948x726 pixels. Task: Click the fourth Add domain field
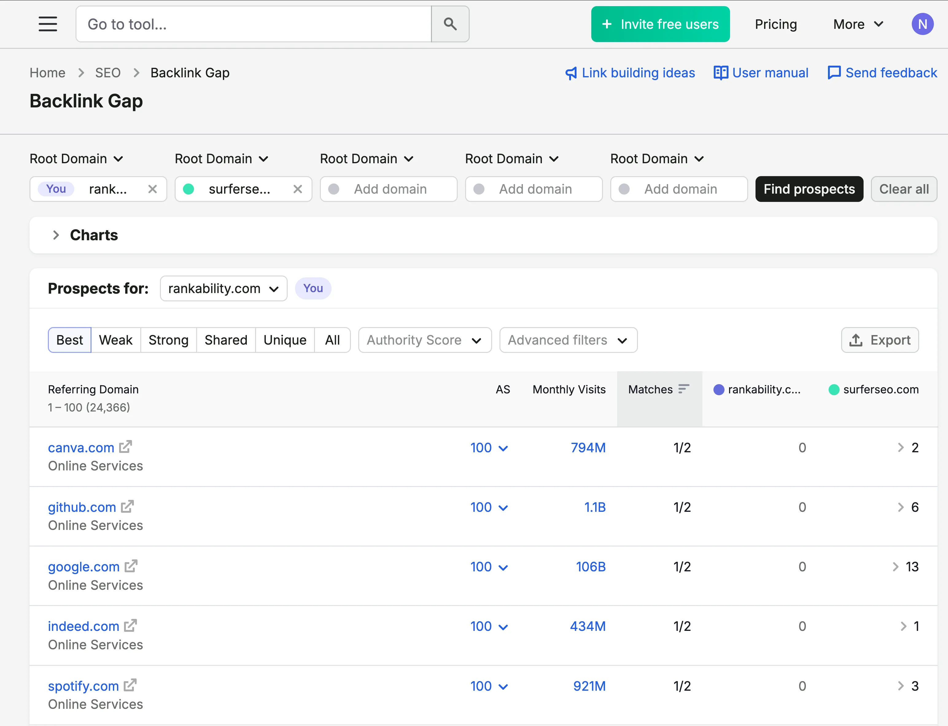534,189
